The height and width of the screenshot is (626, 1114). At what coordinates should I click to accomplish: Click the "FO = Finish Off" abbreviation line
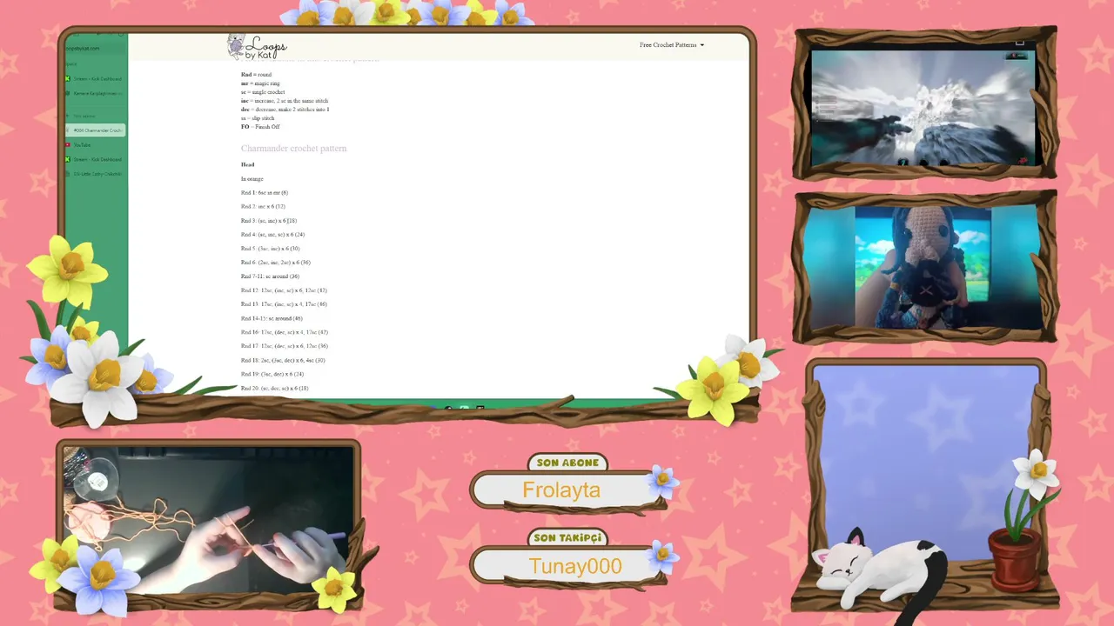tap(260, 127)
